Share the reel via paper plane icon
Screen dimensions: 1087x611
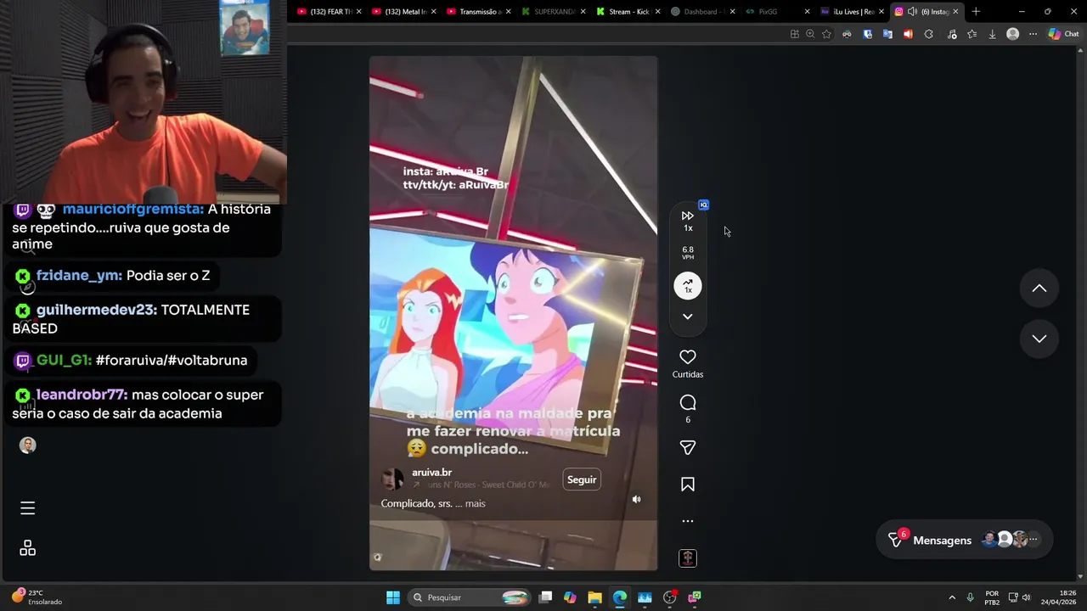688,447
